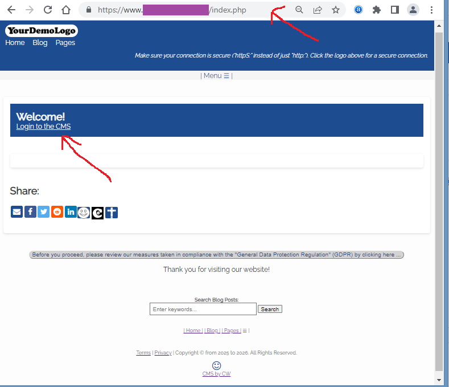This screenshot has width=449, height=387.
Task: Open Chrome's three-dot menu
Action: (432, 10)
